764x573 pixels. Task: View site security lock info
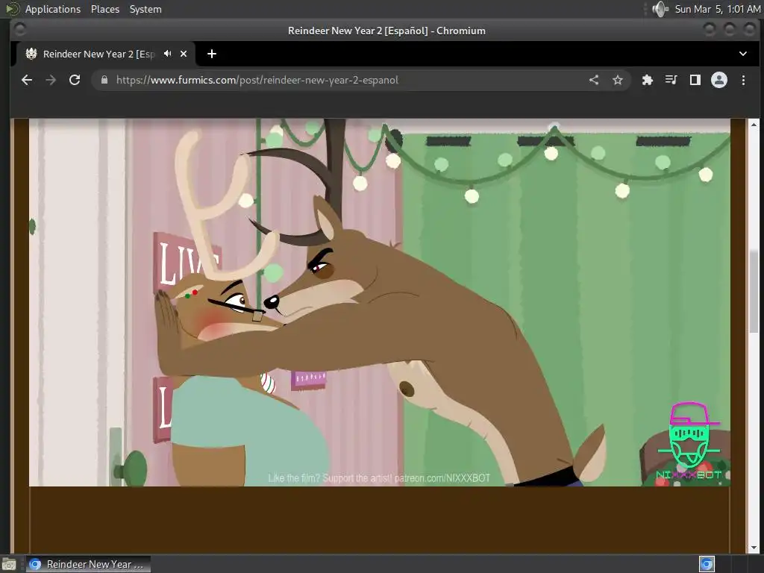tap(104, 80)
